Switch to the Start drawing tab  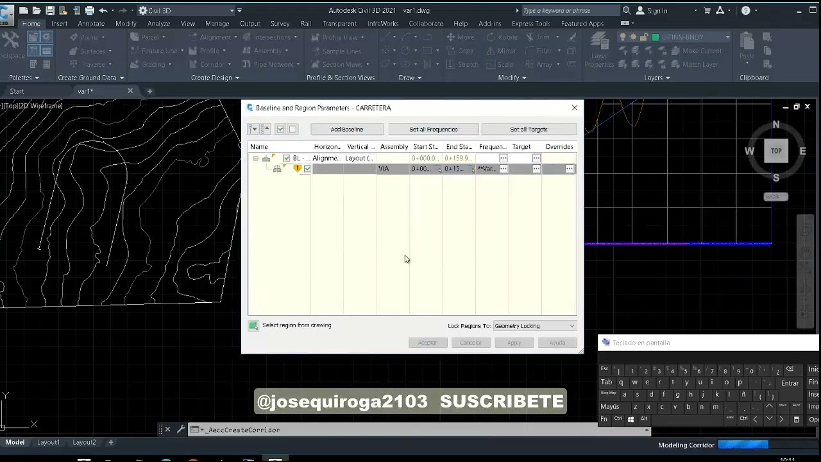click(x=17, y=91)
